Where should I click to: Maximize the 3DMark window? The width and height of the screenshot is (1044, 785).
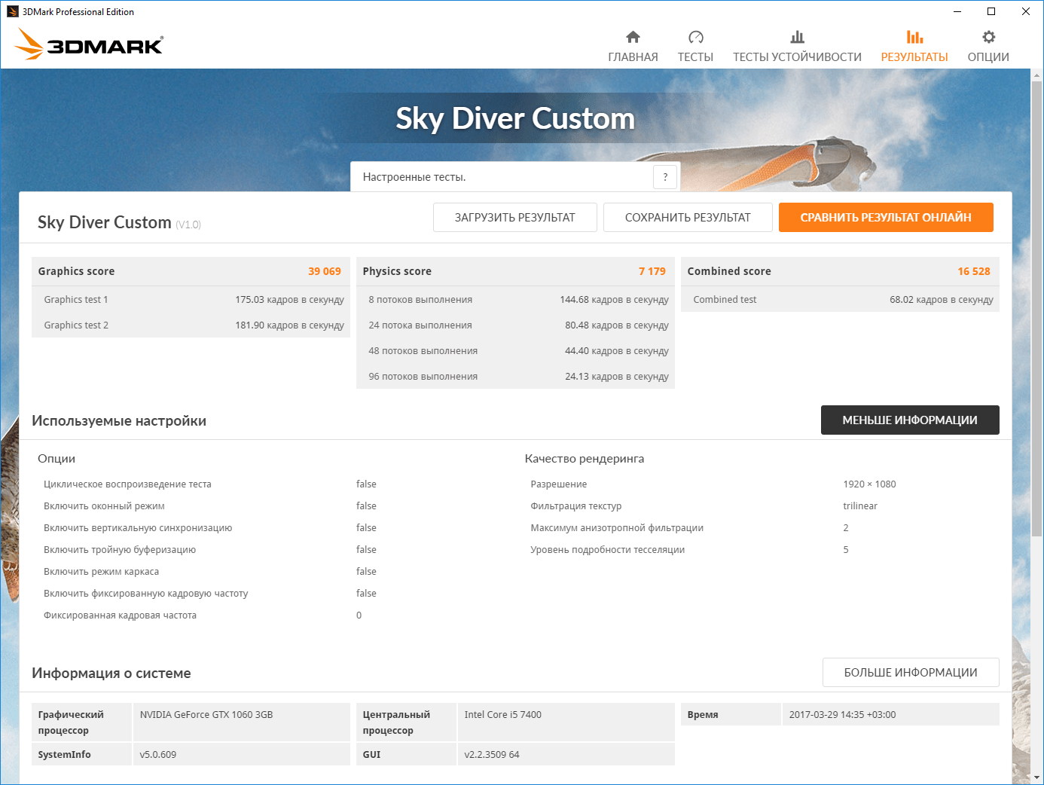pos(991,11)
